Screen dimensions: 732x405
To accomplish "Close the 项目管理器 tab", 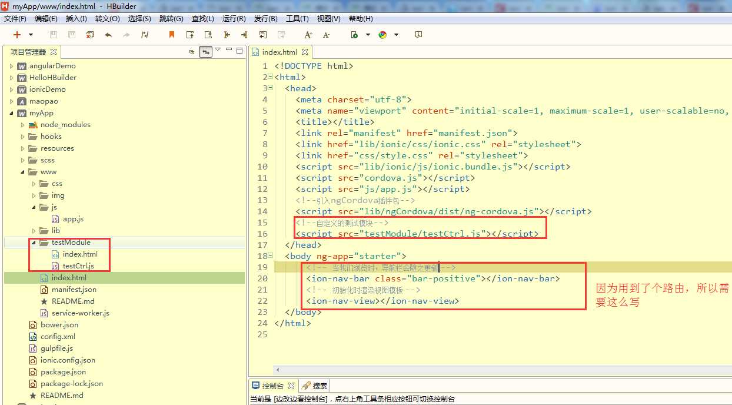I will [x=53, y=52].
